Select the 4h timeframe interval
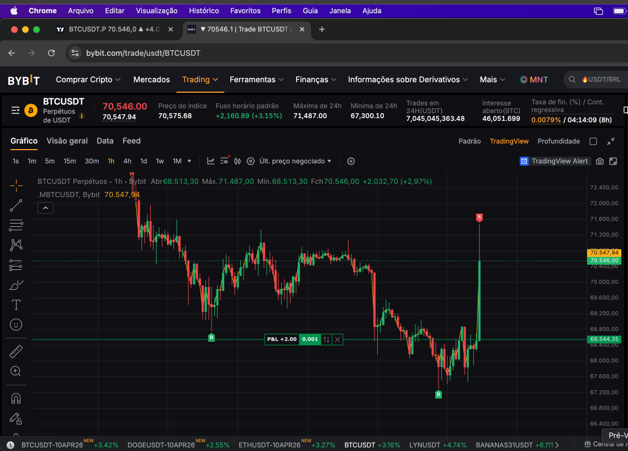Image resolution: width=628 pixels, height=451 pixels. [127, 161]
